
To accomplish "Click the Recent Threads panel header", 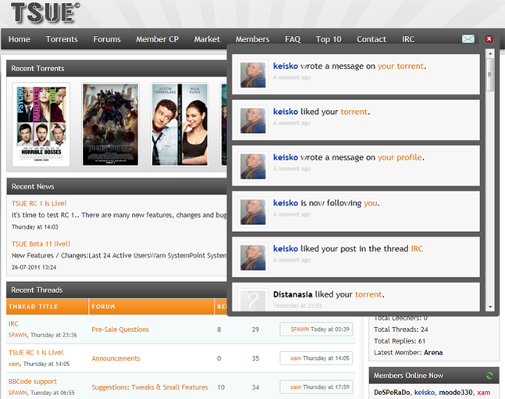I will point(116,290).
